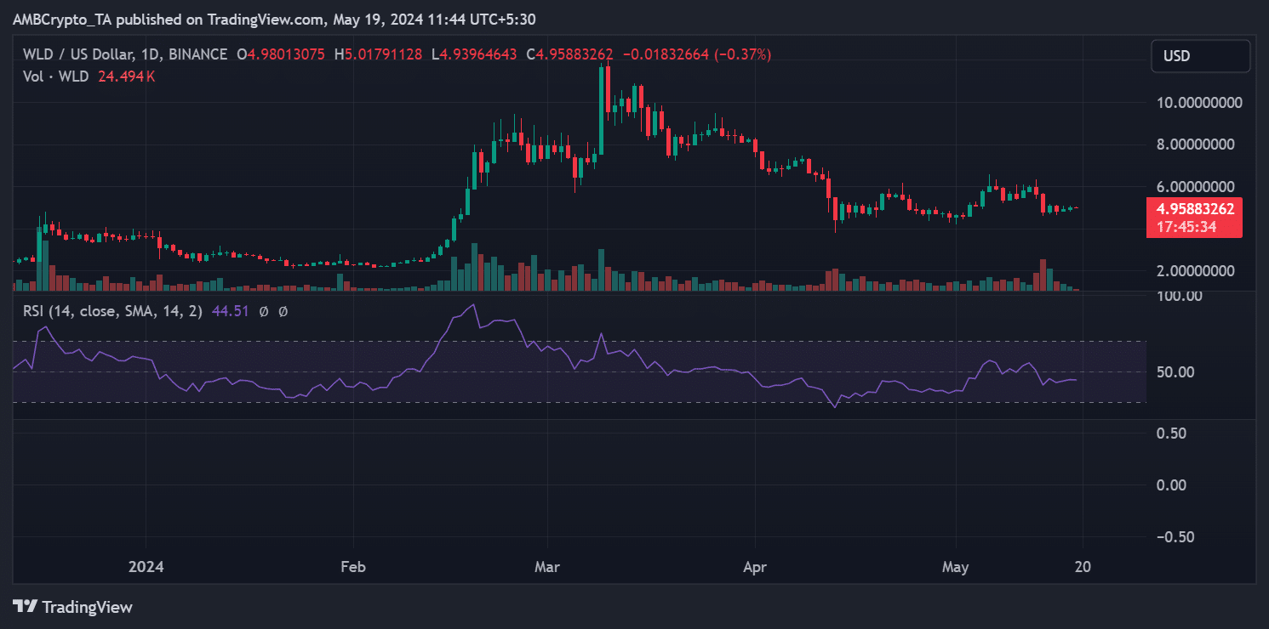Click the first ø symbol beside RSI value

click(263, 312)
